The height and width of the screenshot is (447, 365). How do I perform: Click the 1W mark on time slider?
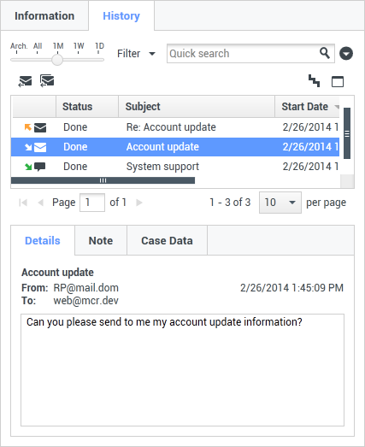click(79, 47)
